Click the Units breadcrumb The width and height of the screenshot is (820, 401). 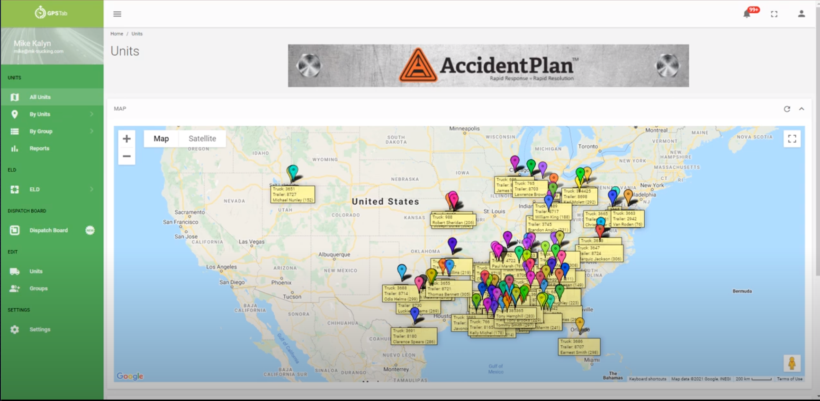click(x=137, y=34)
